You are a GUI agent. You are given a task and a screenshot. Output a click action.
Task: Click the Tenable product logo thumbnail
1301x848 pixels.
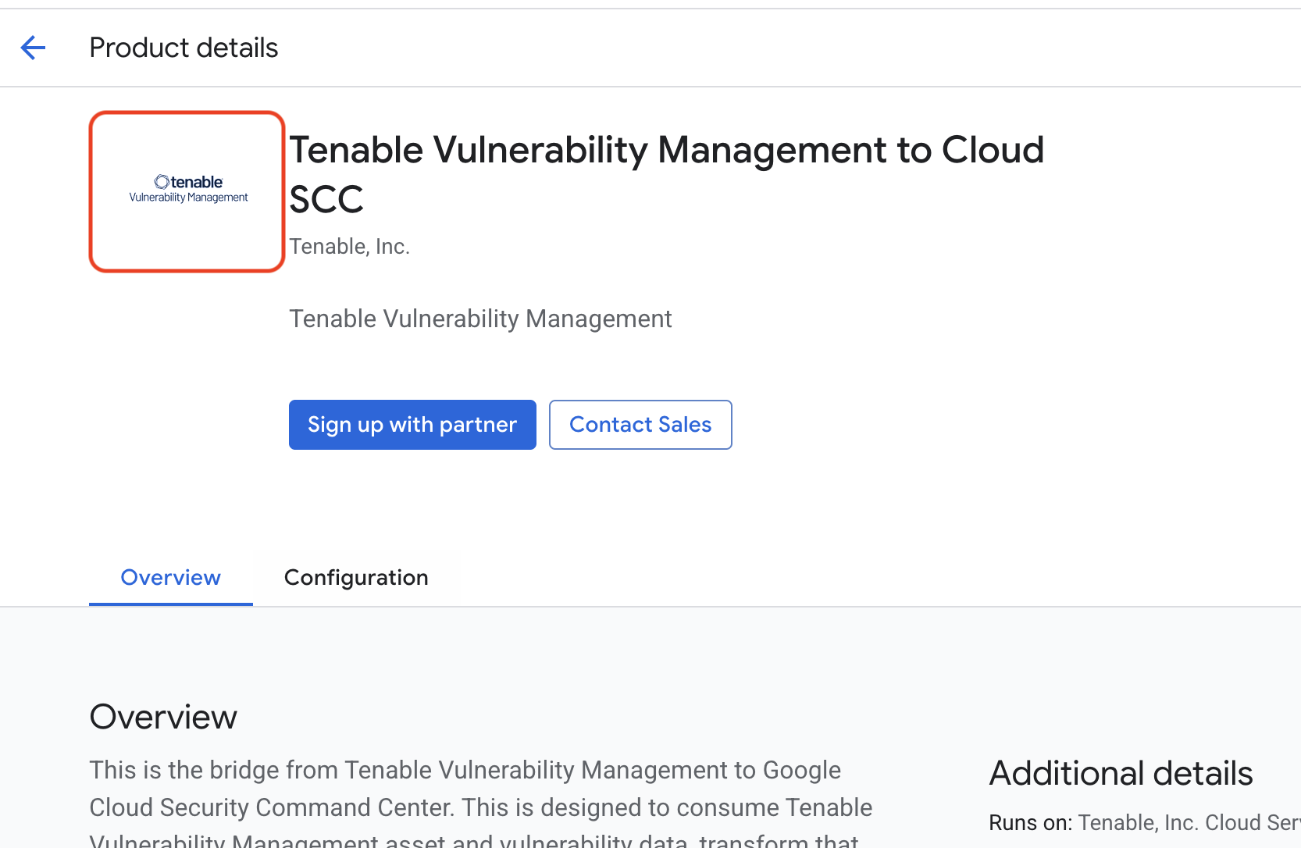(187, 191)
